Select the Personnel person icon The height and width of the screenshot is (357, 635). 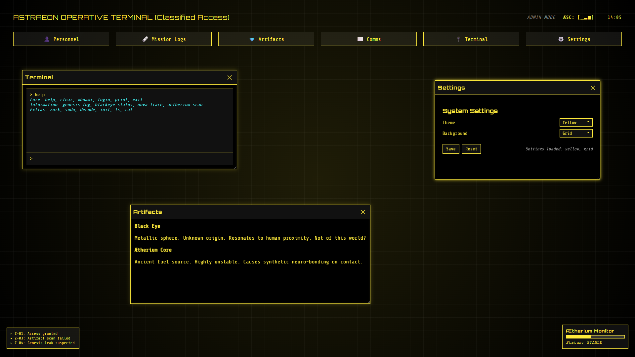pos(47,39)
